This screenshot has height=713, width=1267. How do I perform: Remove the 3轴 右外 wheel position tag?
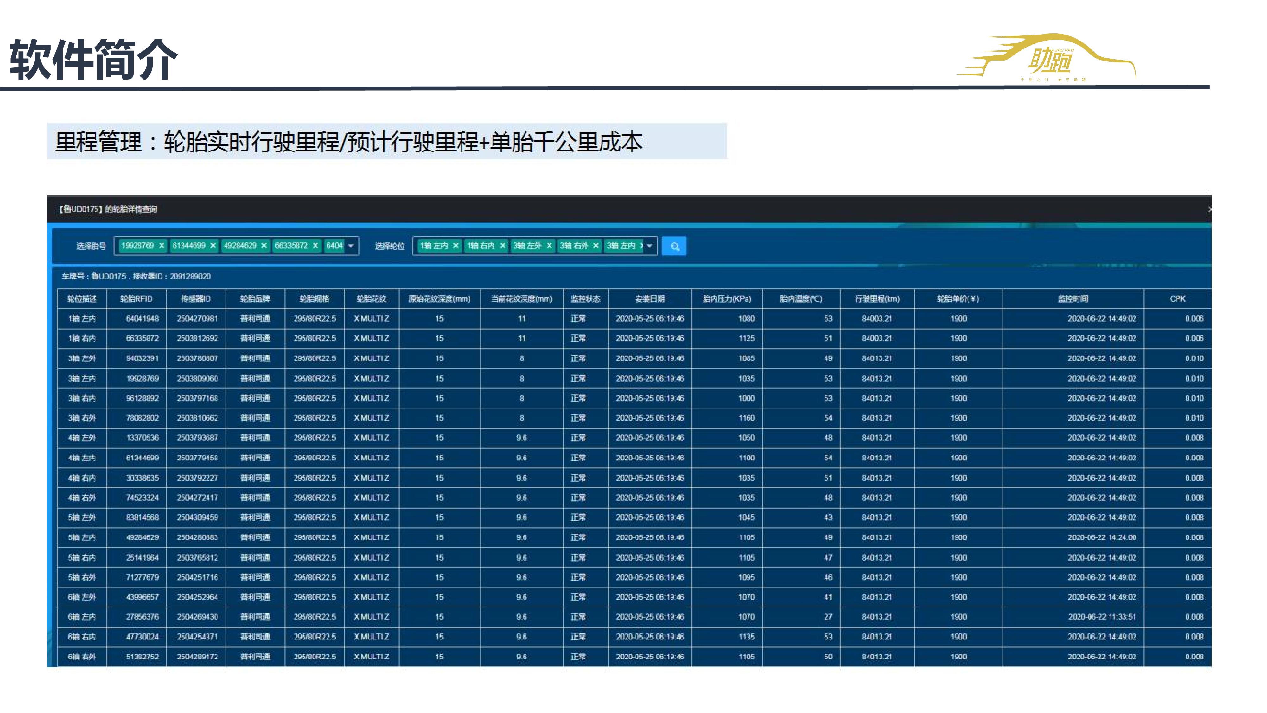[595, 246]
